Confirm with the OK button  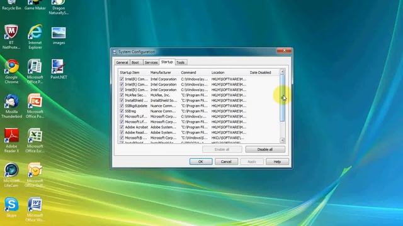(201, 162)
